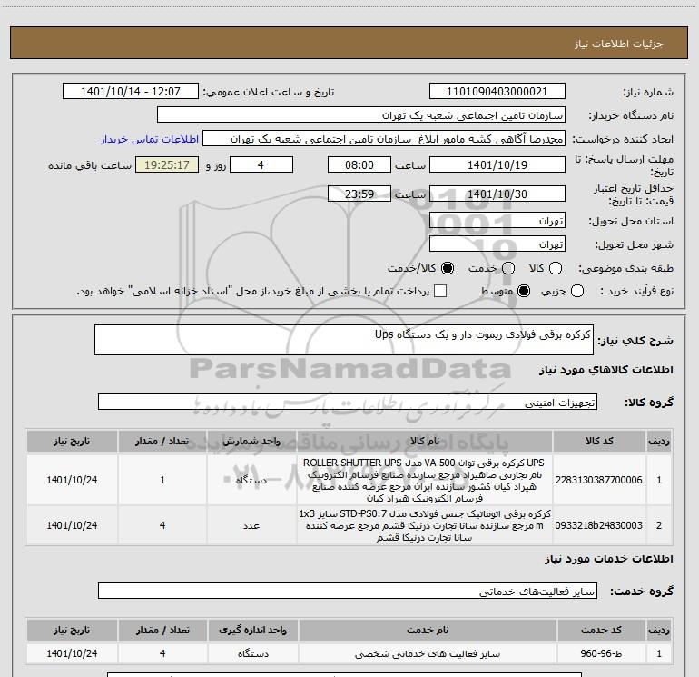Screen dimensions: 699x677
Task: Choose the جزیی purchase type radio
Action: [x=576, y=292]
